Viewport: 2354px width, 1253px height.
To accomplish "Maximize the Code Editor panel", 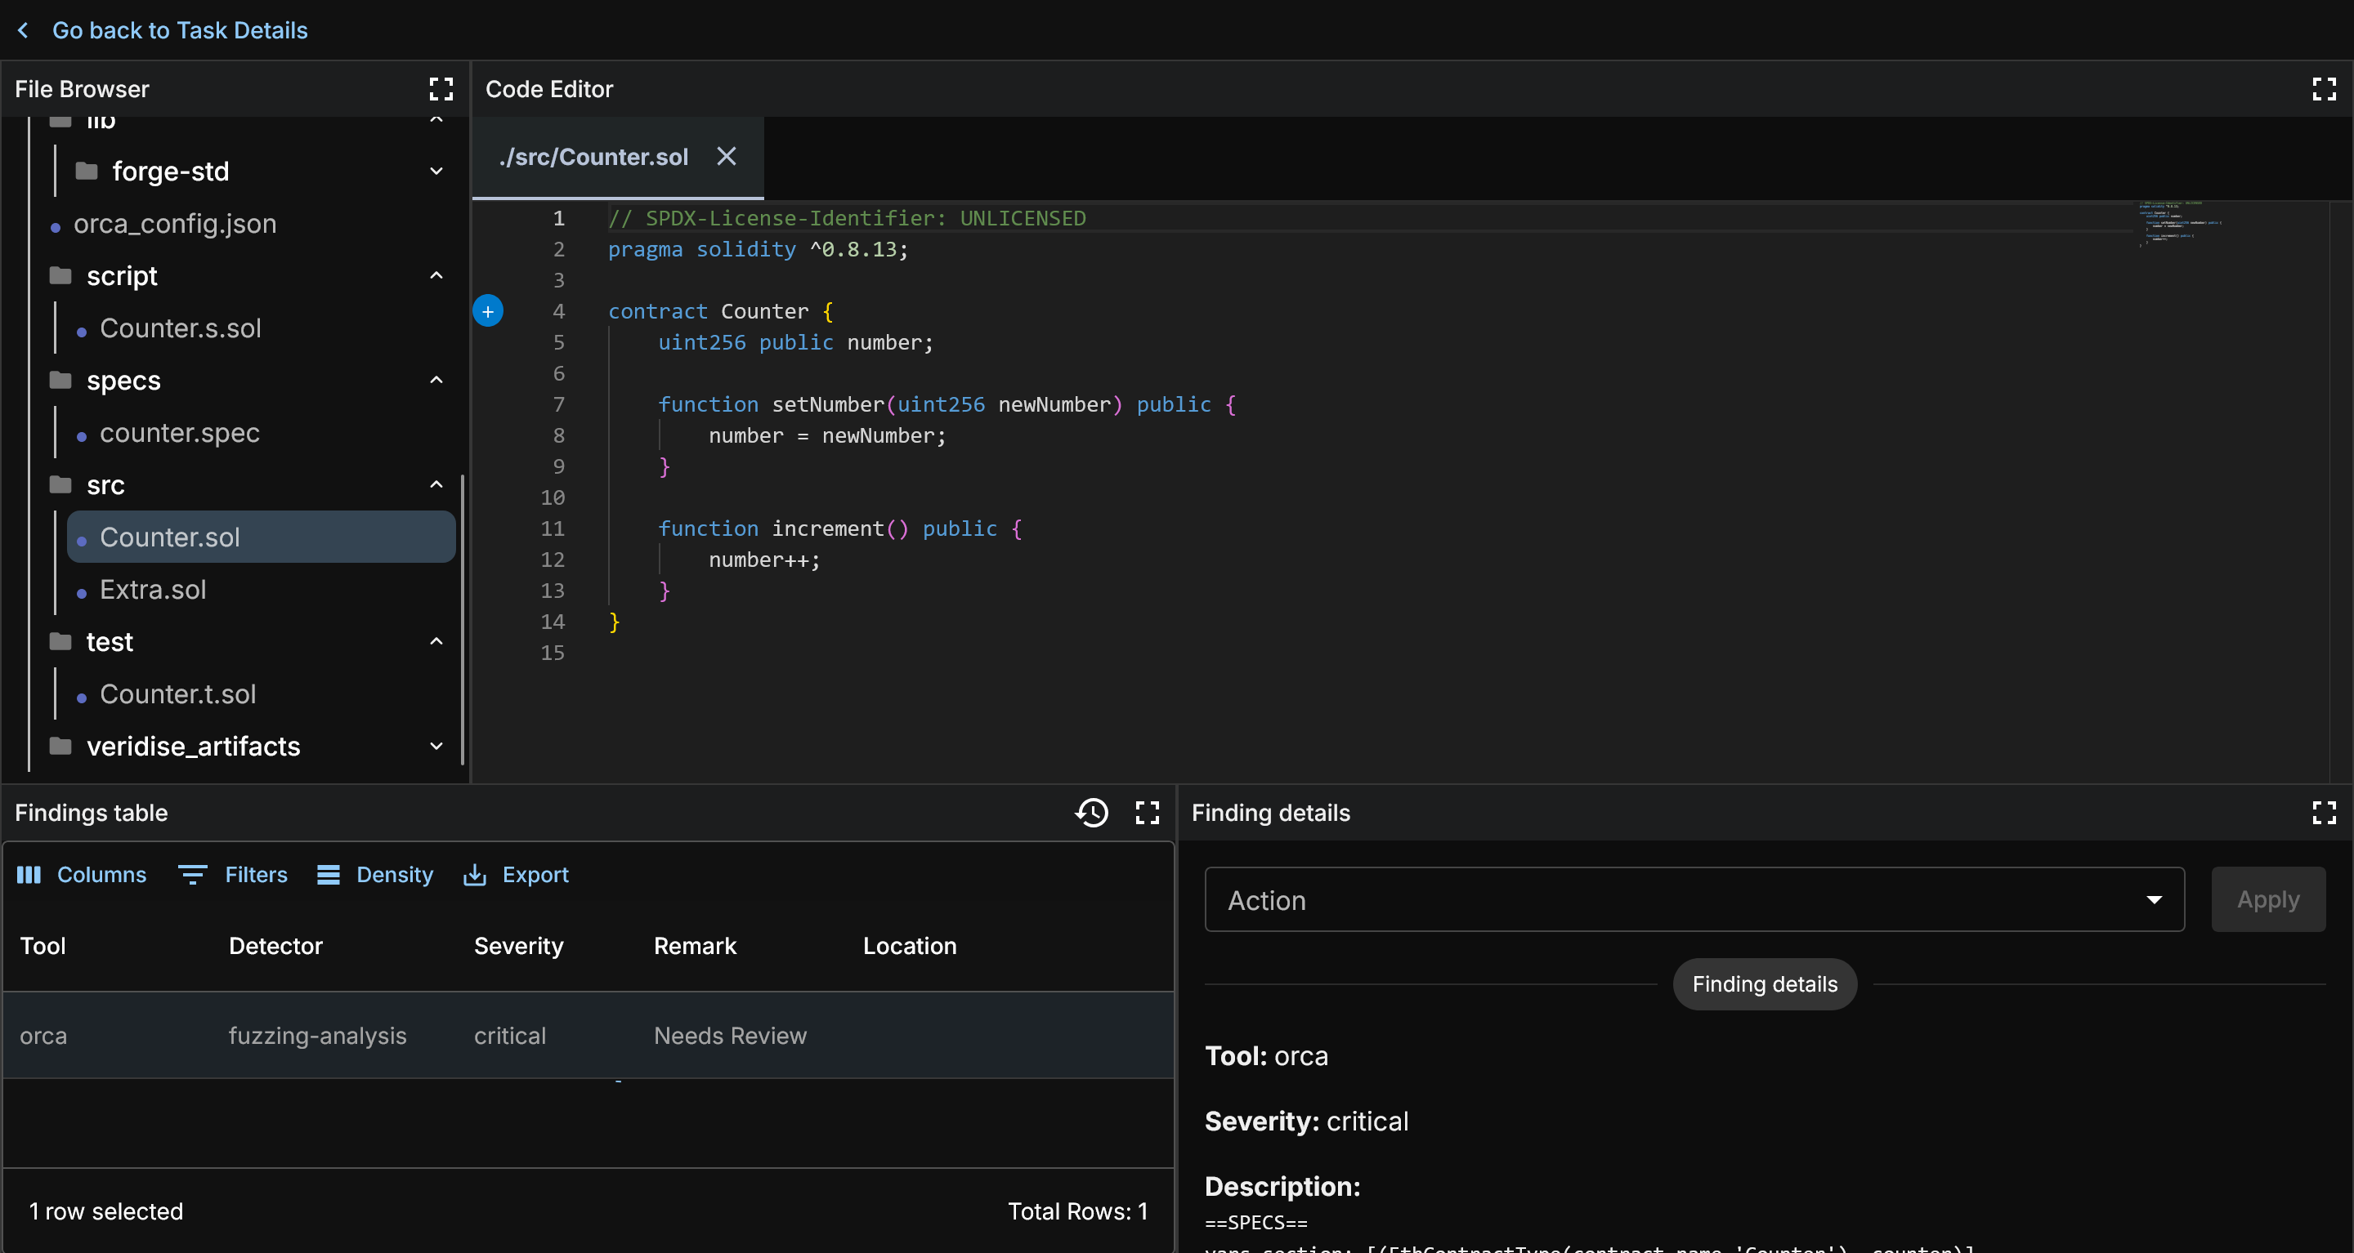I will pyautogui.click(x=2324, y=88).
